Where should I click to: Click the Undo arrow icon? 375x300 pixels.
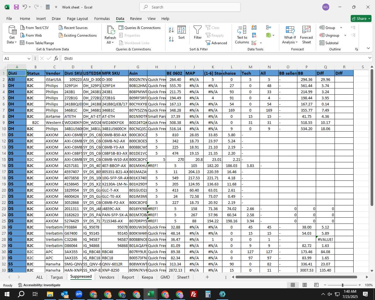[x=25, y=7]
